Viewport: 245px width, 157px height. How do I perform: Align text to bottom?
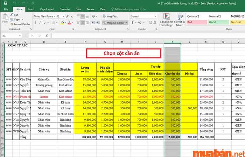click(87, 16)
